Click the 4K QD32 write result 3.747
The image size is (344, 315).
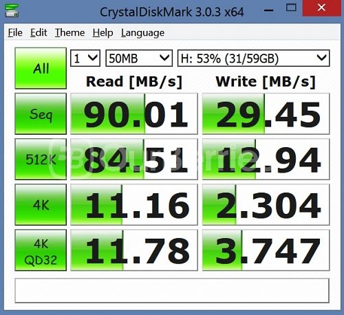[266, 250]
